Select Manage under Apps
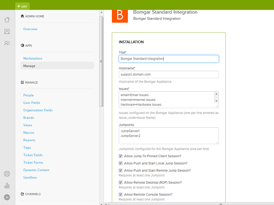Screen dimensions: 274x205 tap(57, 66)
